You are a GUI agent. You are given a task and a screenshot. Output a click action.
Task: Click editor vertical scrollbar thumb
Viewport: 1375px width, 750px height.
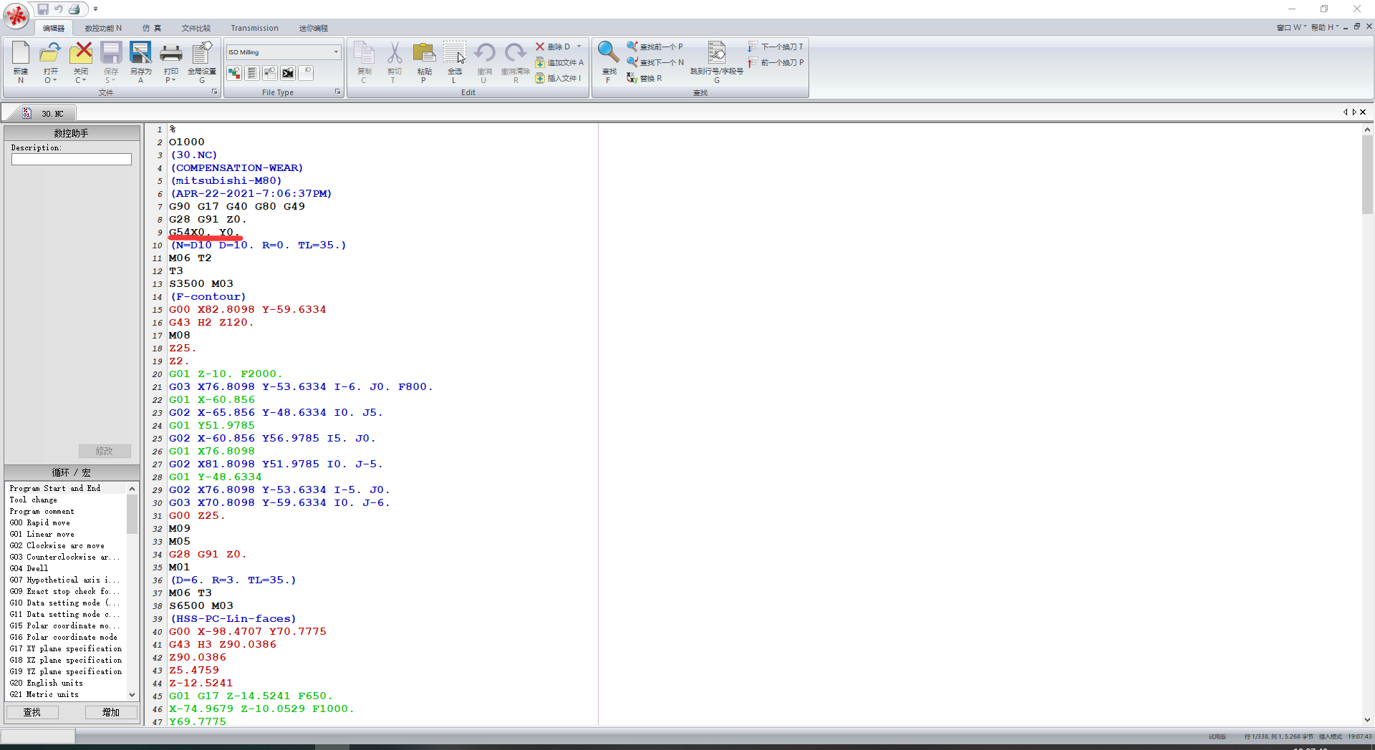[x=1367, y=174]
